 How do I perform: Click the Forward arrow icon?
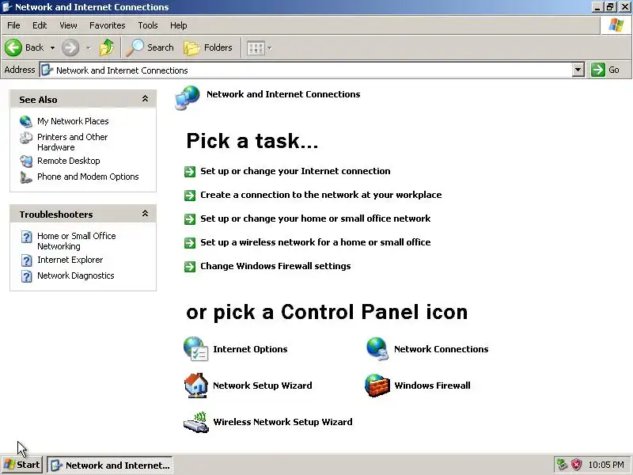(70, 47)
